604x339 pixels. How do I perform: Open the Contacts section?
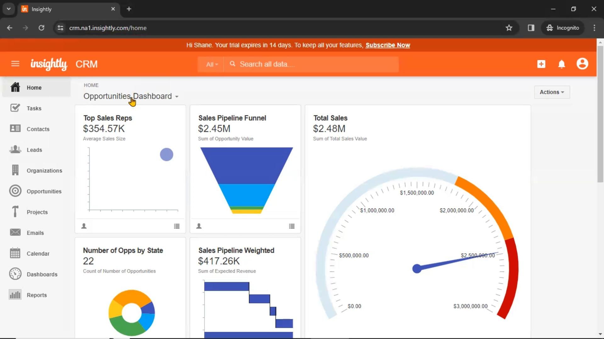pos(38,129)
